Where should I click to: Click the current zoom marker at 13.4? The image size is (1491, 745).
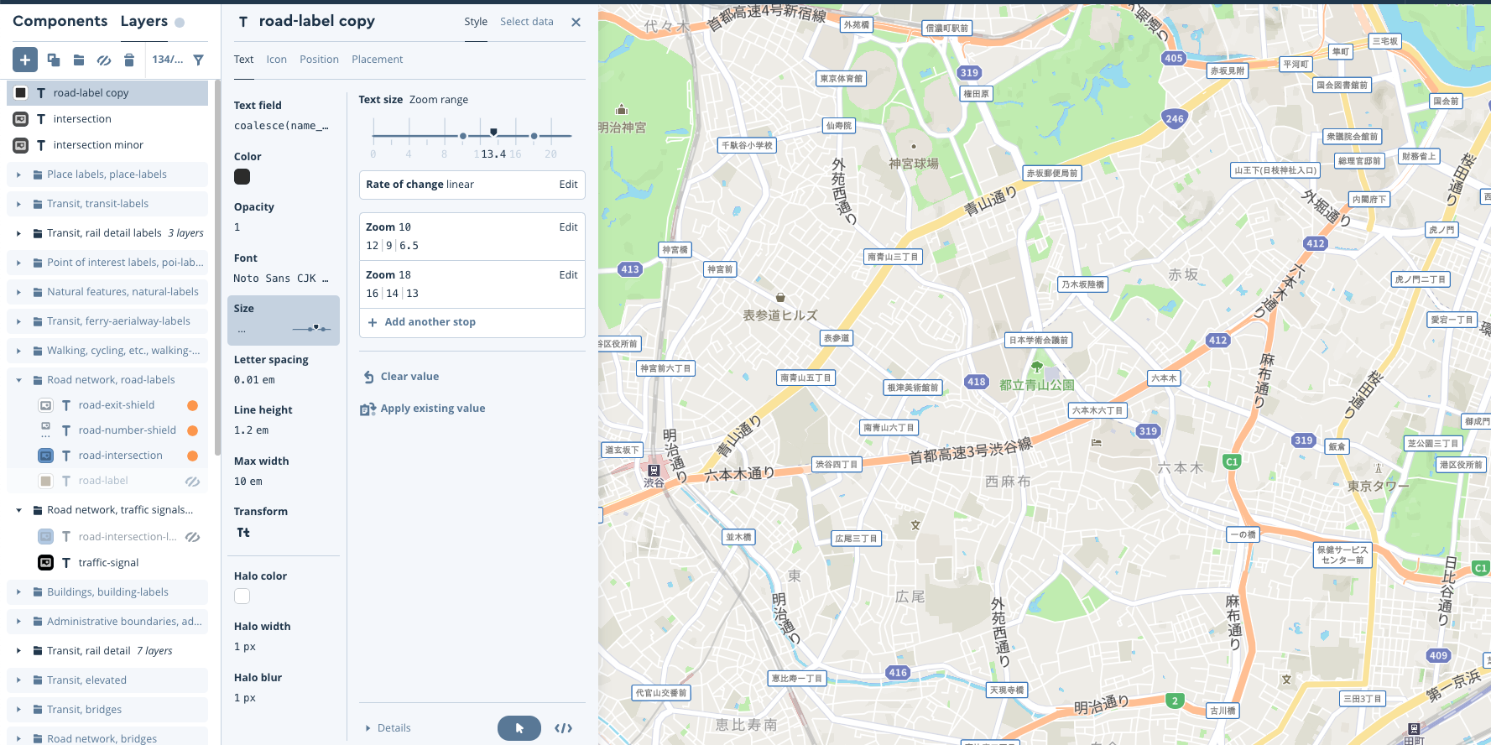[x=493, y=132]
